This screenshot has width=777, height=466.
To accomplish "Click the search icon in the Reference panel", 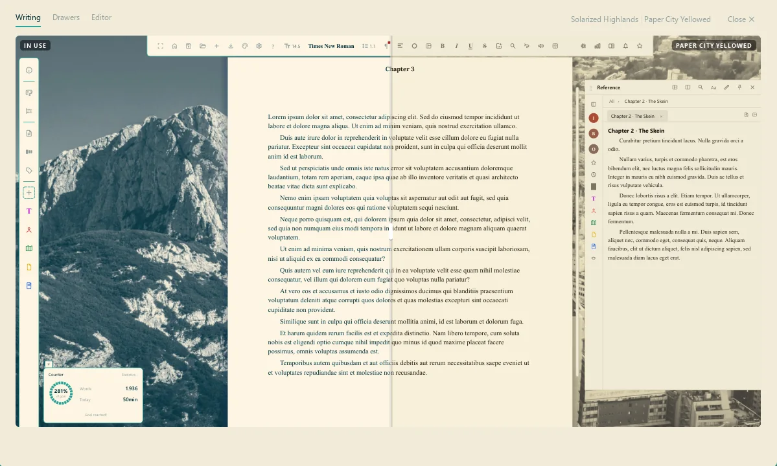I will coord(701,87).
